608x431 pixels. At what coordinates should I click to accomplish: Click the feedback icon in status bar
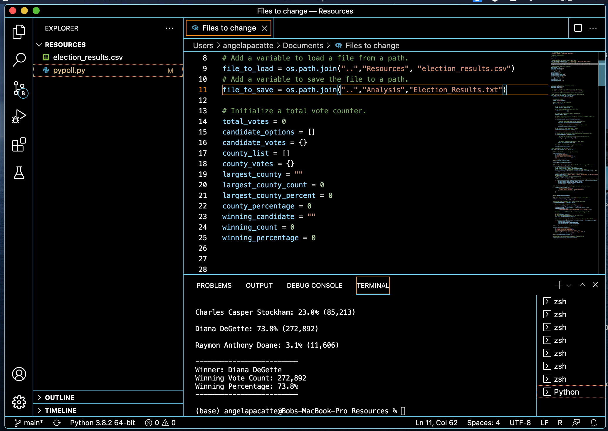click(576, 423)
